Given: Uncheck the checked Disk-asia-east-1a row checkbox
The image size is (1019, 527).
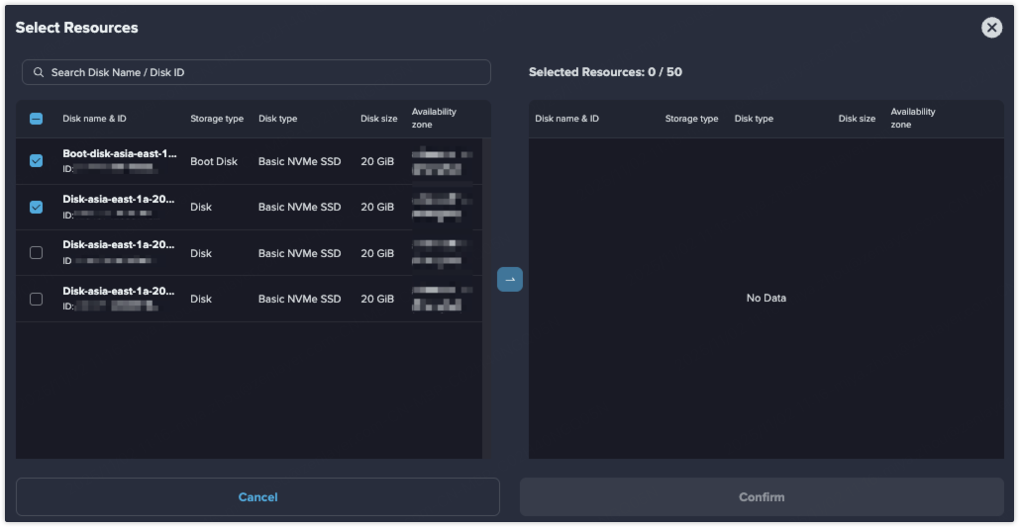Looking at the screenshot, I should 36,207.
